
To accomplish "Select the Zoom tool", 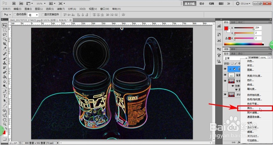I will coord(4,124).
